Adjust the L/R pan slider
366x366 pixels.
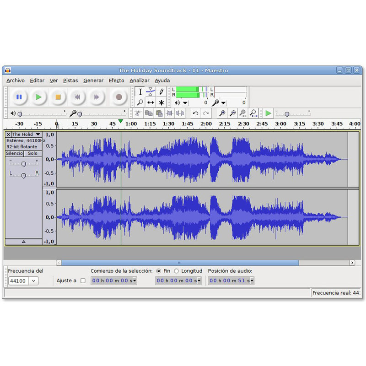(x=24, y=175)
